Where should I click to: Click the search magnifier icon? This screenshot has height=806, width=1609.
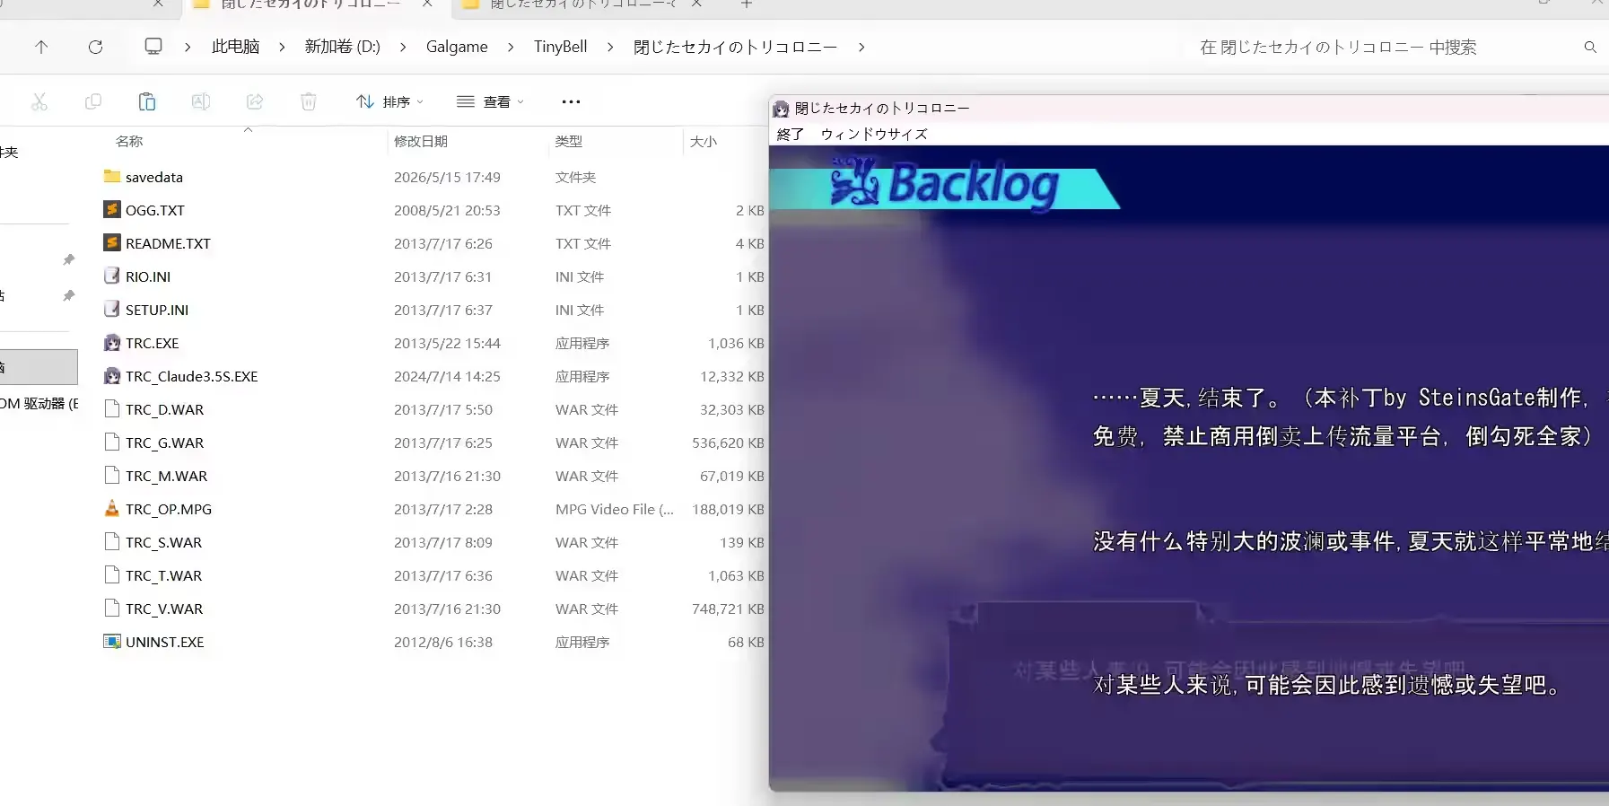pyautogui.click(x=1590, y=47)
